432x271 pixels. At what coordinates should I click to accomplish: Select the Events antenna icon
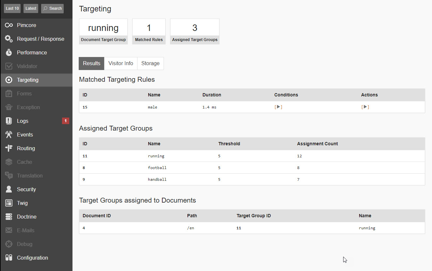tap(9, 135)
